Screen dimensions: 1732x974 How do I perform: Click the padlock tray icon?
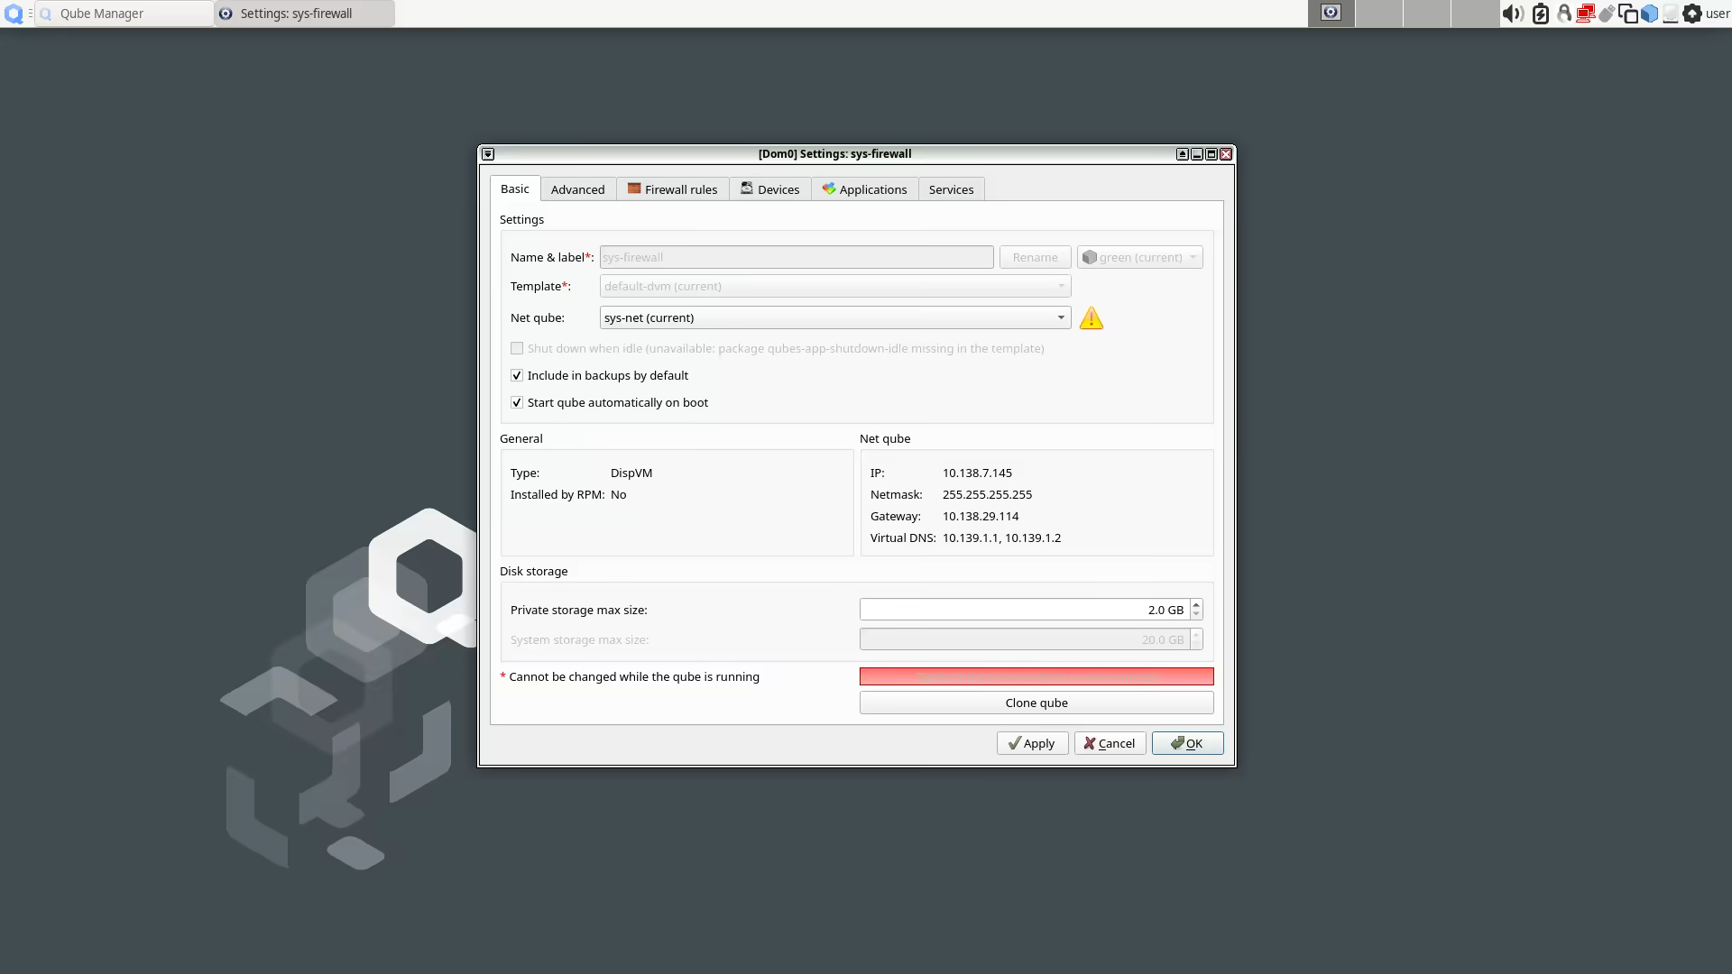click(x=1564, y=14)
